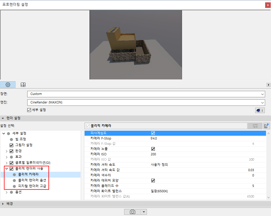Screen dimensions: 271x216
Task: Click the 물리적 카메라 header checkbox
Action: 88,126
